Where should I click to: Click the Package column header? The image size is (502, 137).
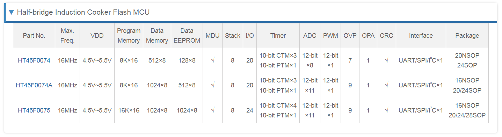pos(467,36)
